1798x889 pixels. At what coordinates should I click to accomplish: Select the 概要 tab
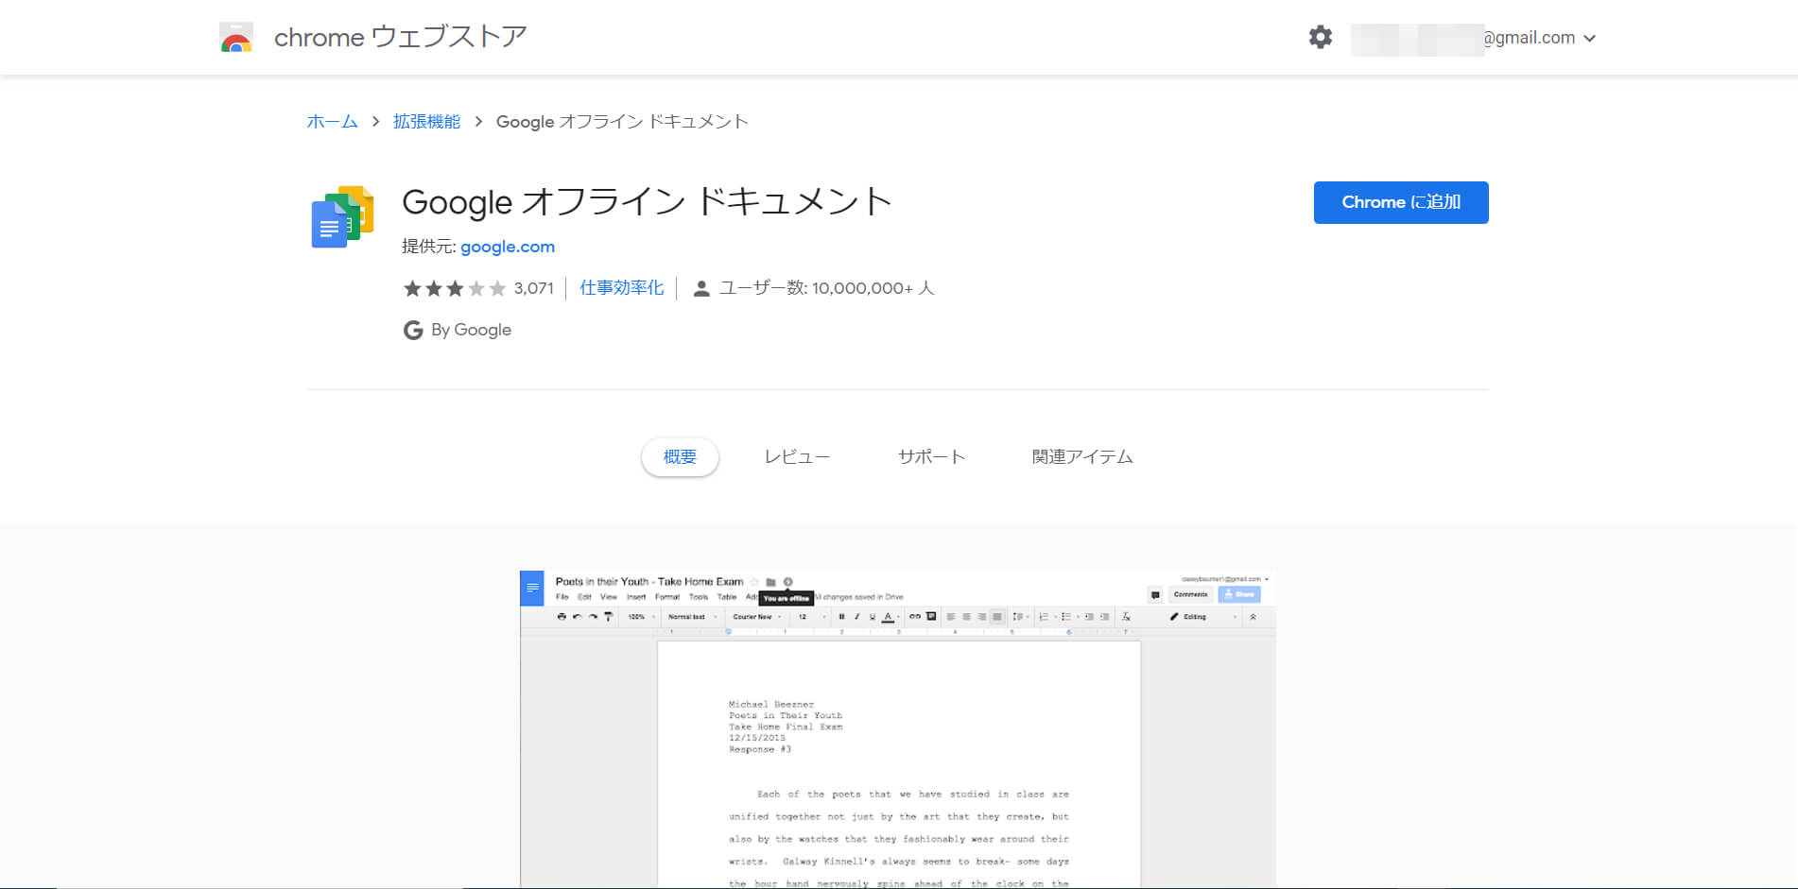point(680,457)
